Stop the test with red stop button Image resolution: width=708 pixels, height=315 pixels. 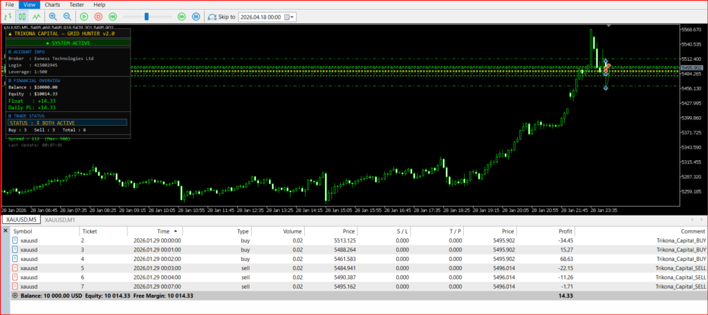pos(98,17)
